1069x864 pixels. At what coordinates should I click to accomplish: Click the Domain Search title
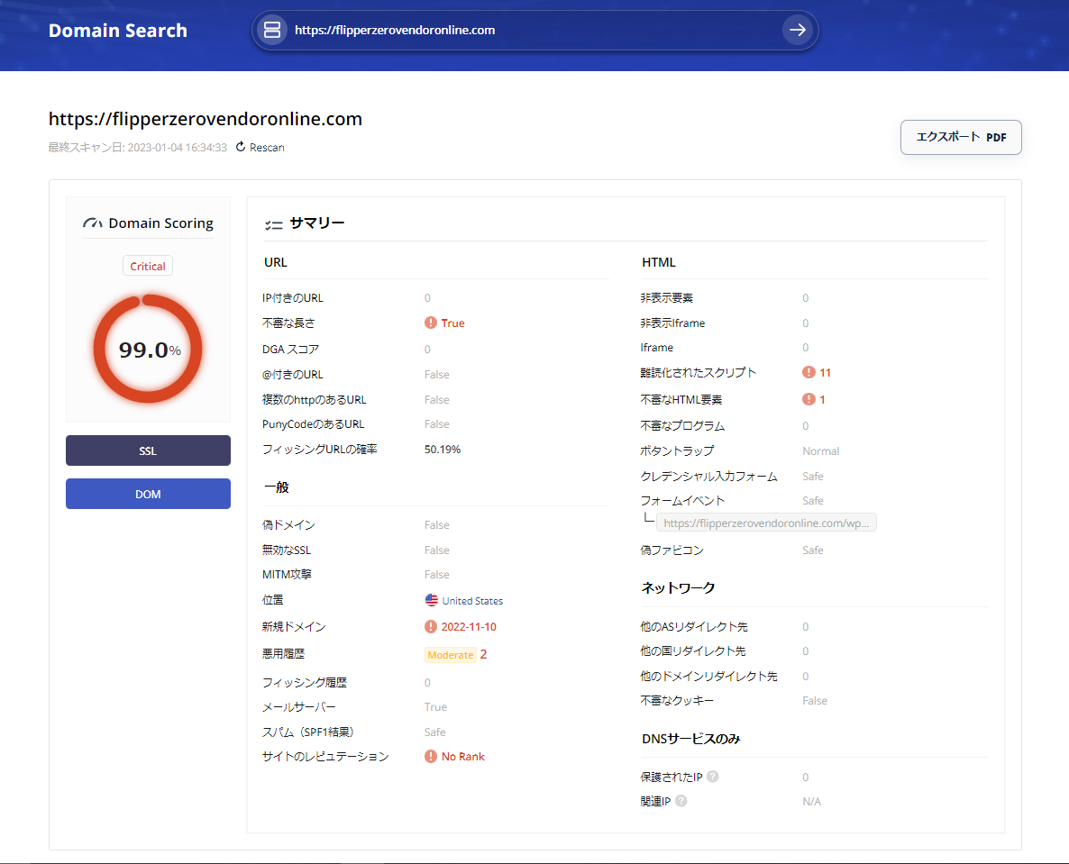[x=118, y=31]
